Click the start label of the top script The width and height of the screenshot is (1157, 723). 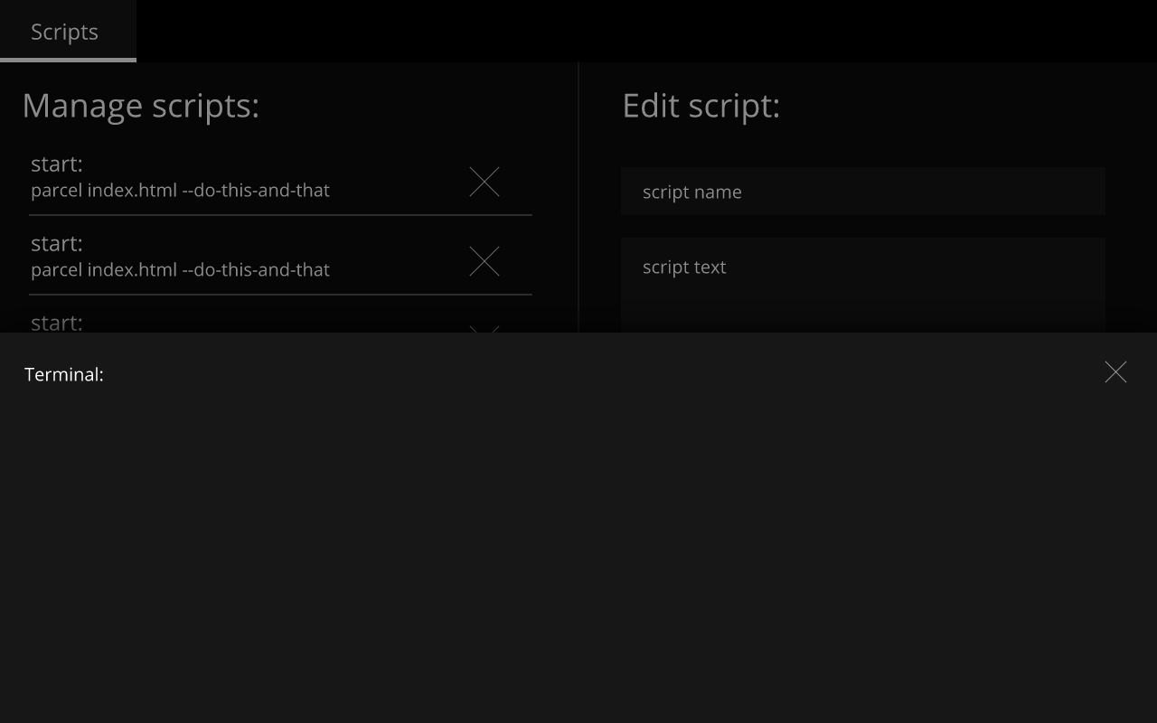[57, 164]
